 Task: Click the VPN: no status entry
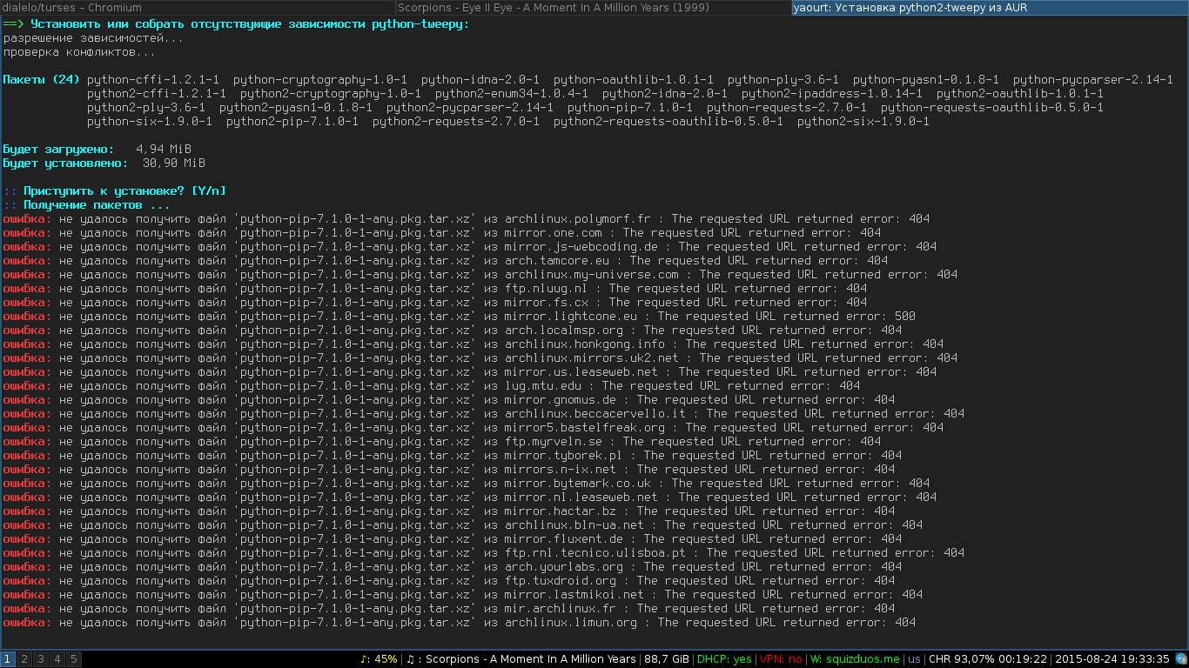click(781, 659)
